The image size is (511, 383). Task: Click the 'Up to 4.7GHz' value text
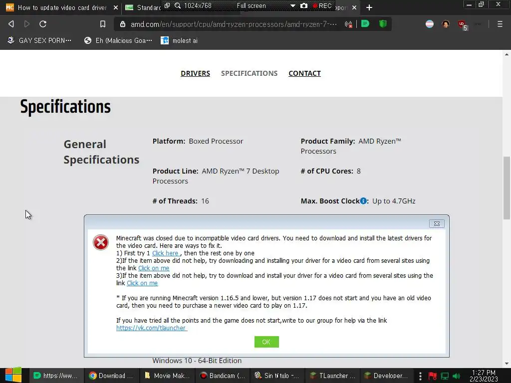[394, 201]
